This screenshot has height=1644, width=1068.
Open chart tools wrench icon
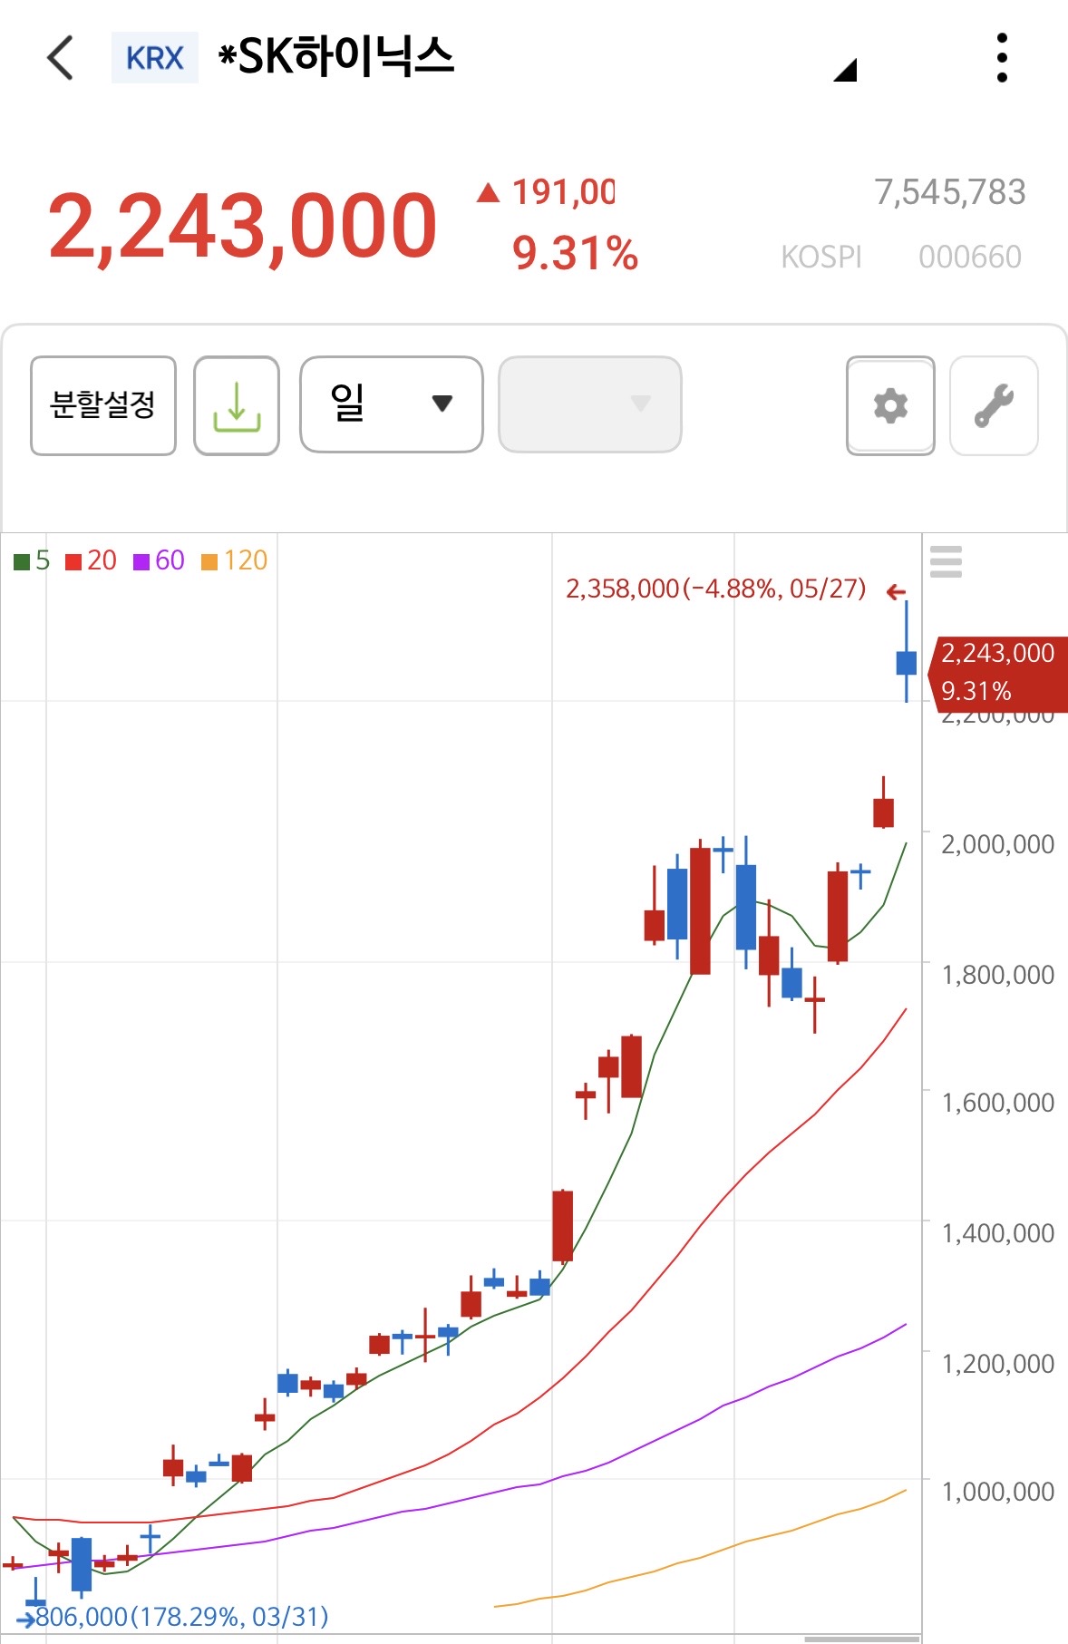point(994,405)
